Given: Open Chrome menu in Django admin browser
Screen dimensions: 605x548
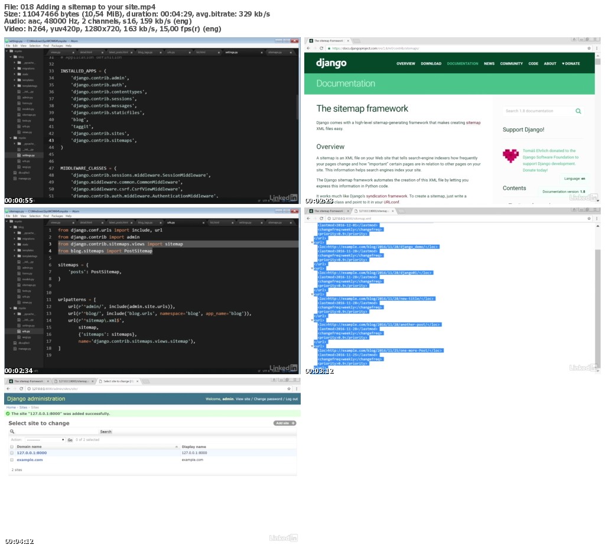Looking at the screenshot, I should pos(297,388).
